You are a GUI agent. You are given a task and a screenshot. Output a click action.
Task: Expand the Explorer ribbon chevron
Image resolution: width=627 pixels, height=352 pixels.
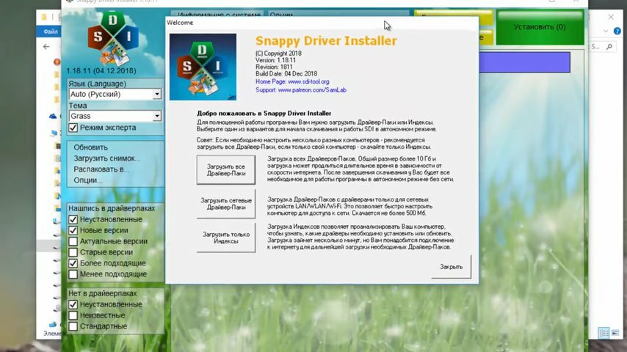coord(606,31)
